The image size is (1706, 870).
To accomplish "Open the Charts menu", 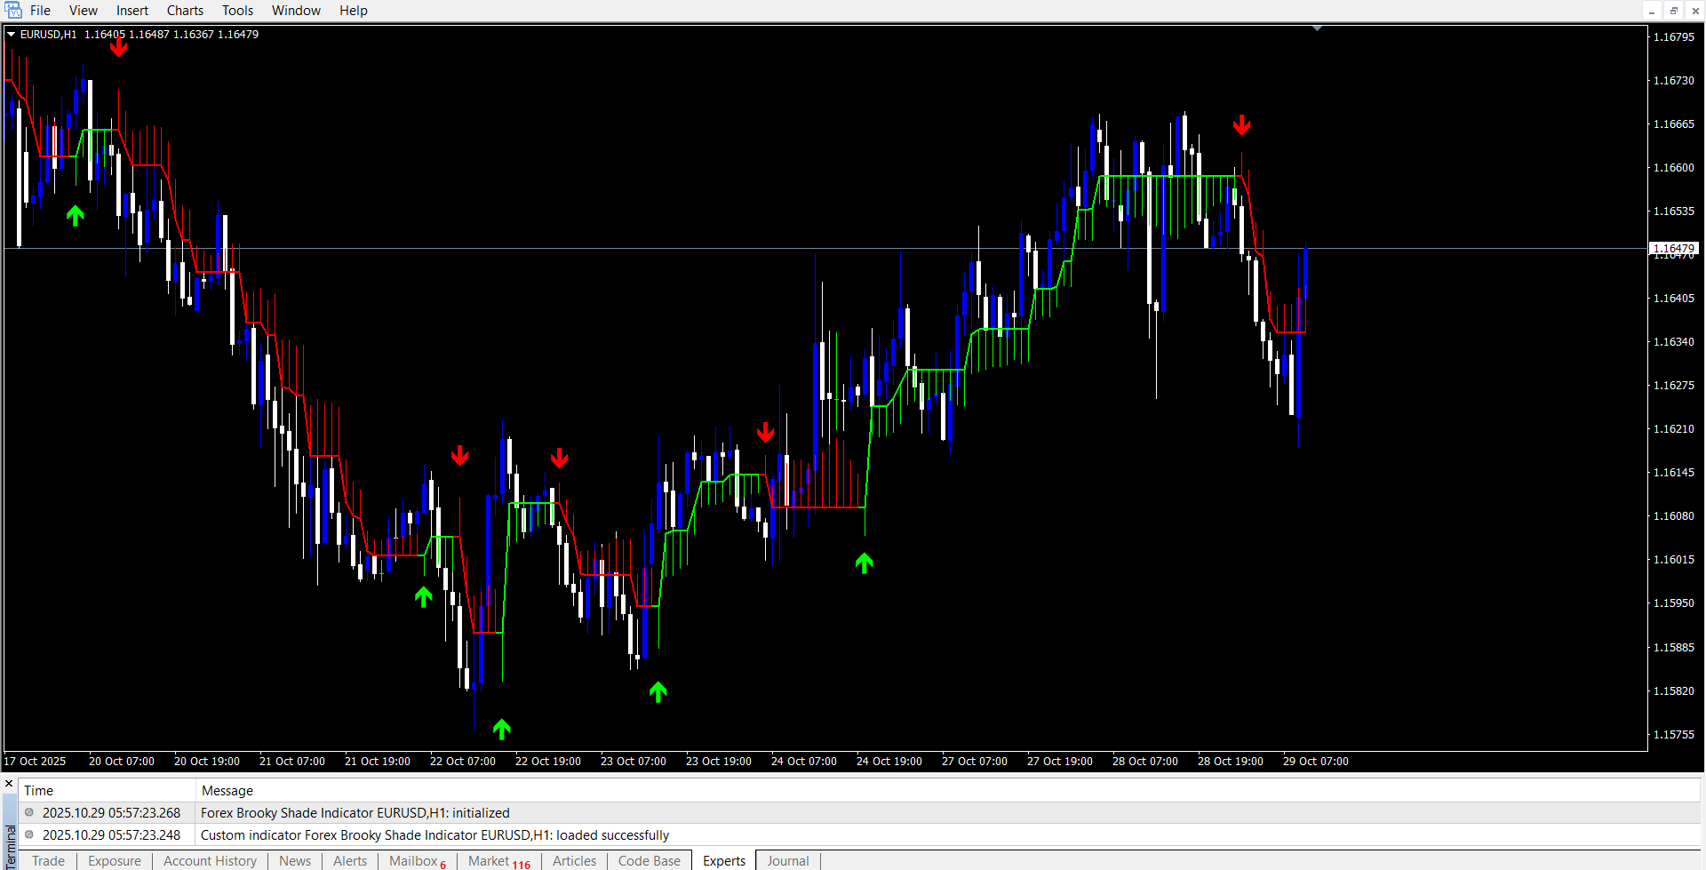I will 185,11.
